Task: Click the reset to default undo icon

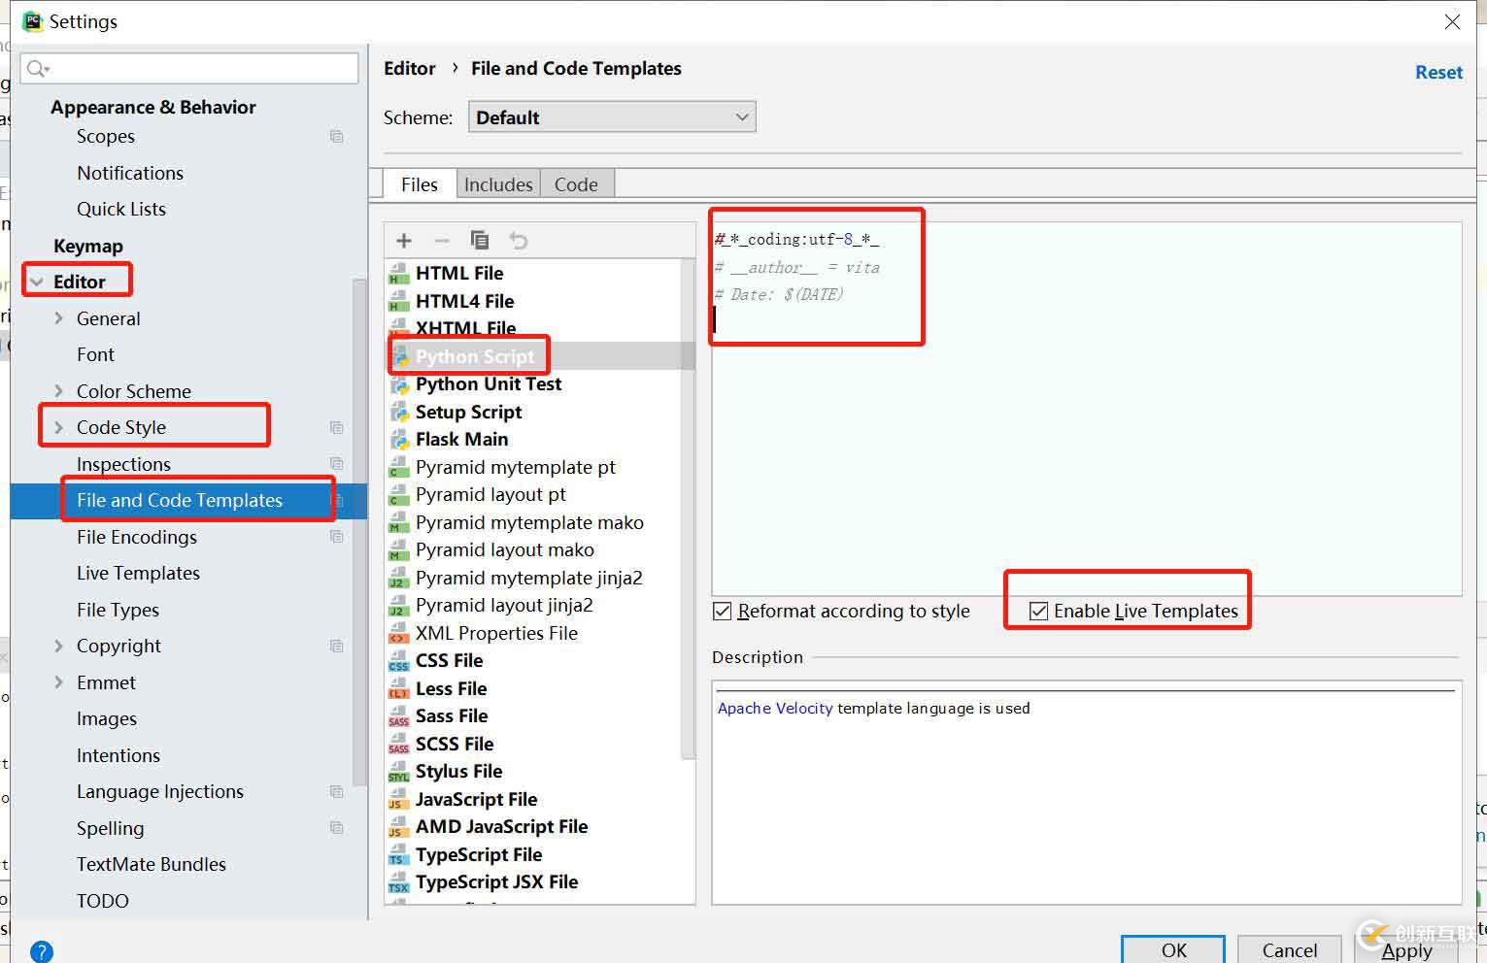Action: point(519,241)
